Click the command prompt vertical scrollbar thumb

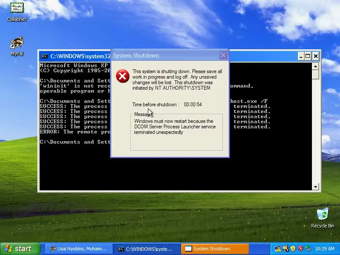315,75
